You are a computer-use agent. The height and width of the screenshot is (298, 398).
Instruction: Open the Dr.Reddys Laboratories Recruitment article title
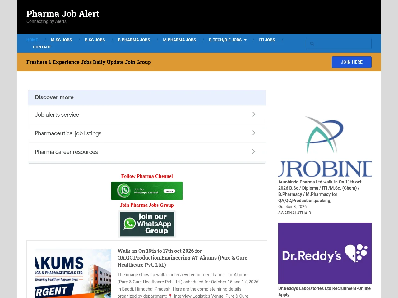click(324, 291)
